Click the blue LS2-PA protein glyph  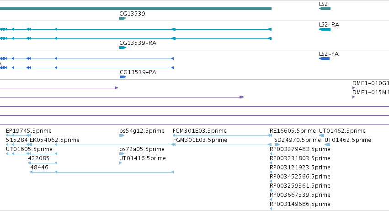pos(324,59)
